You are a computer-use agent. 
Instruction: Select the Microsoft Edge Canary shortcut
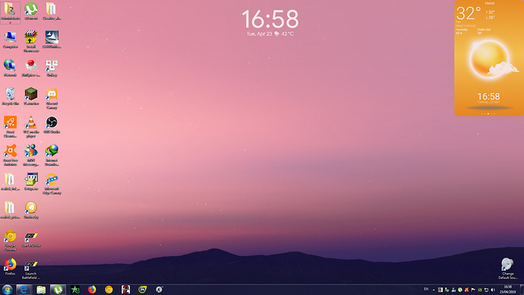pos(52,184)
